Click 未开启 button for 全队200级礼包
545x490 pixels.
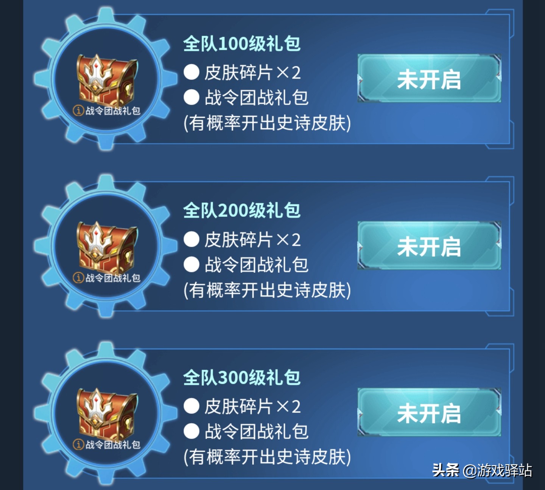[429, 246]
